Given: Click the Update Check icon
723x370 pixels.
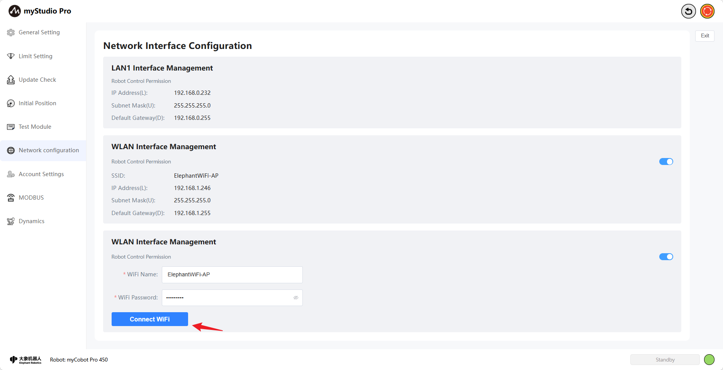Looking at the screenshot, I should (11, 80).
